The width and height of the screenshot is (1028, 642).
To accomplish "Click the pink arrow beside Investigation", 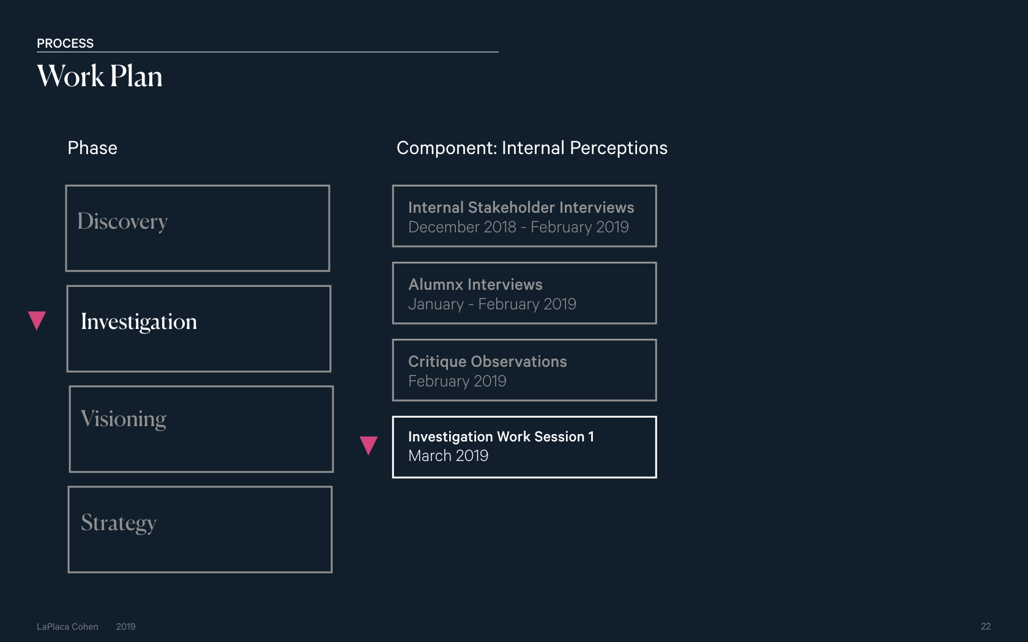I will tap(37, 320).
